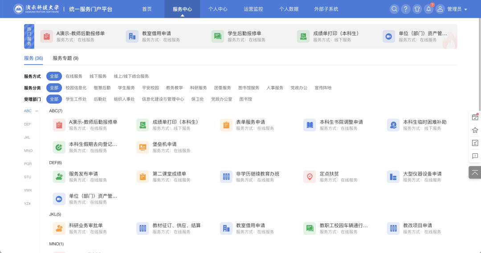
Task: Open the help question mark icon
Action: click(x=405, y=9)
